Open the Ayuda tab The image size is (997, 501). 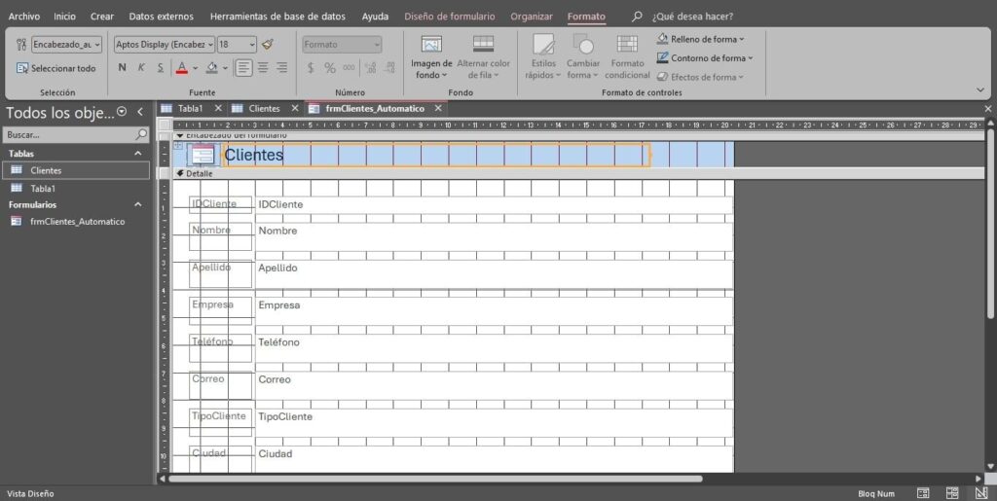click(375, 17)
